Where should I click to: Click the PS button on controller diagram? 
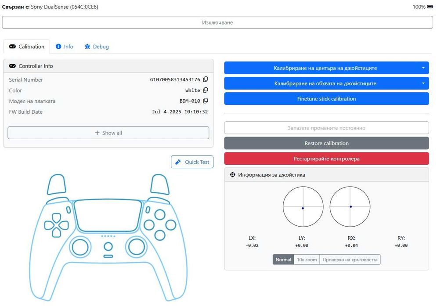[108, 246]
